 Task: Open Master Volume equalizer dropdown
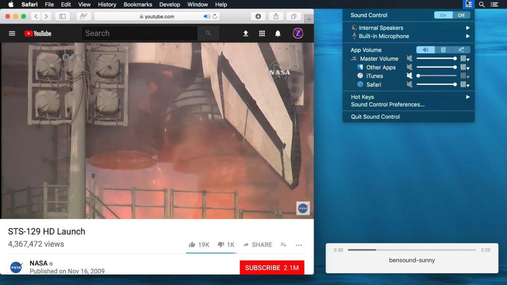pos(464,59)
